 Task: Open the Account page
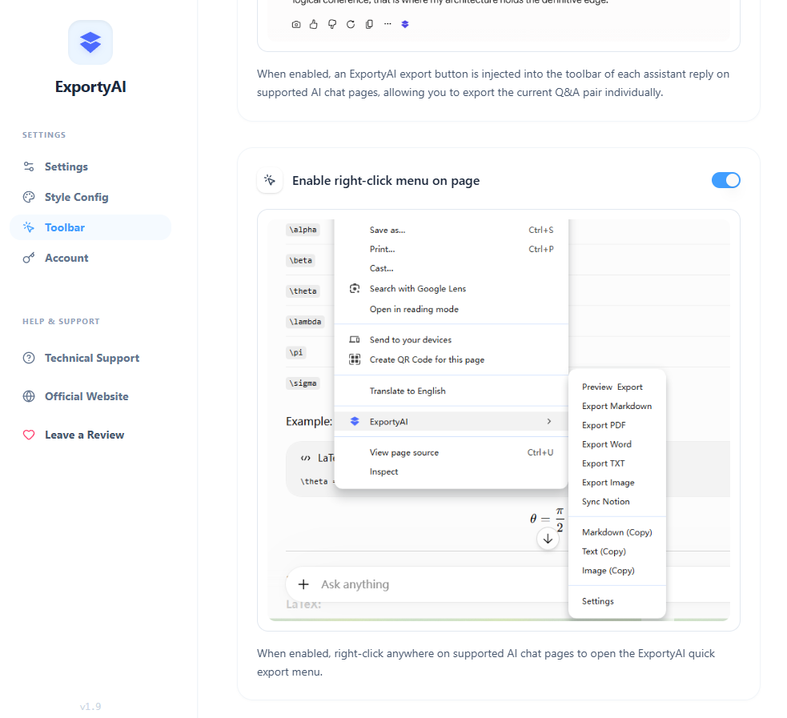click(90, 258)
